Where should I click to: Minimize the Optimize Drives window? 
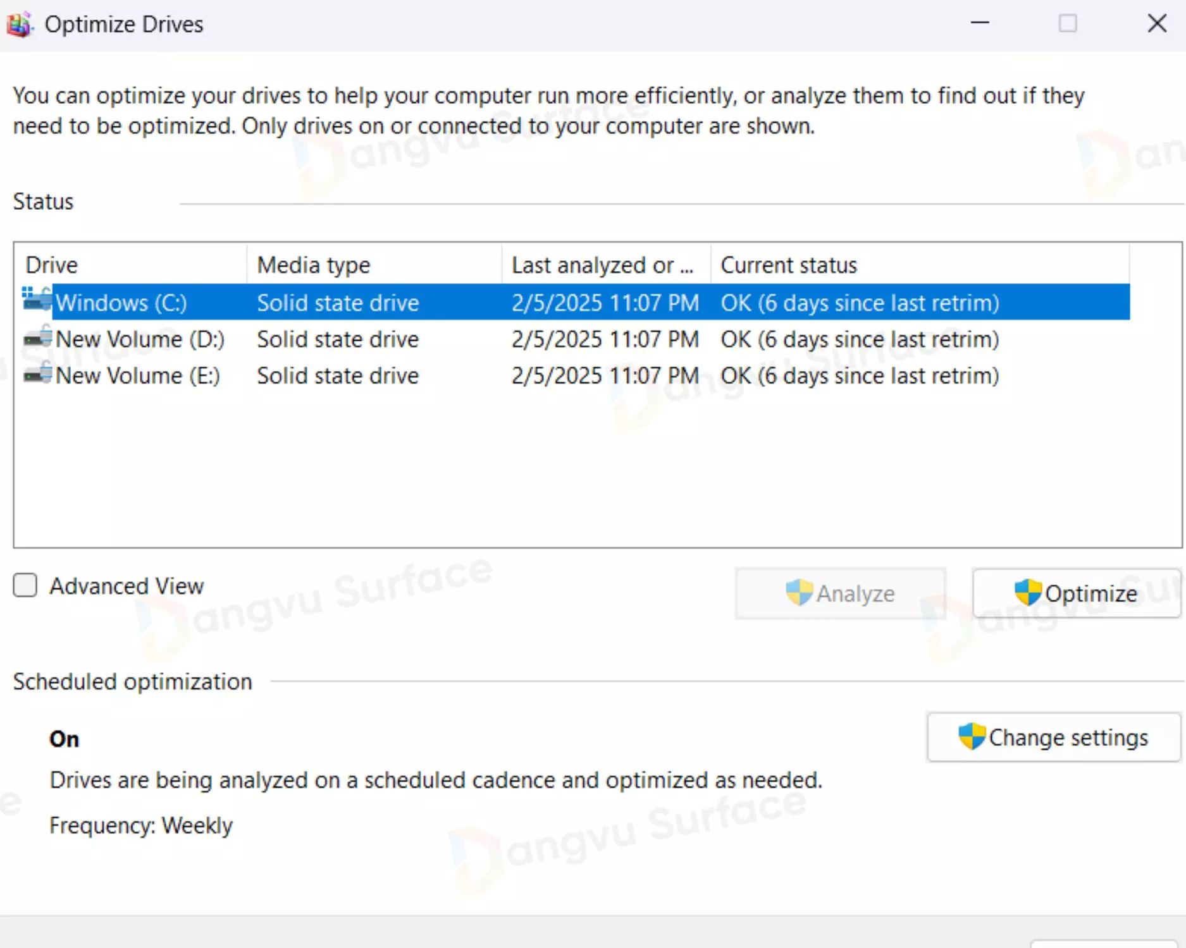click(980, 23)
